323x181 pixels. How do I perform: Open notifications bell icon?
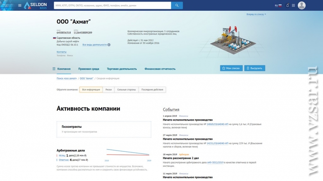pyautogui.click(x=287, y=5)
